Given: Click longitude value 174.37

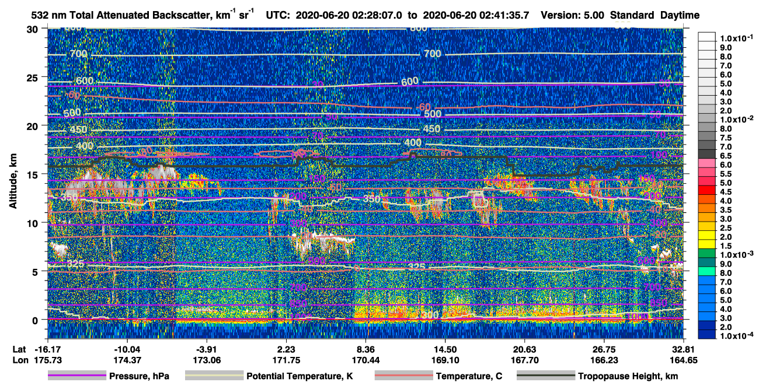Looking at the screenshot, I should (x=128, y=360).
